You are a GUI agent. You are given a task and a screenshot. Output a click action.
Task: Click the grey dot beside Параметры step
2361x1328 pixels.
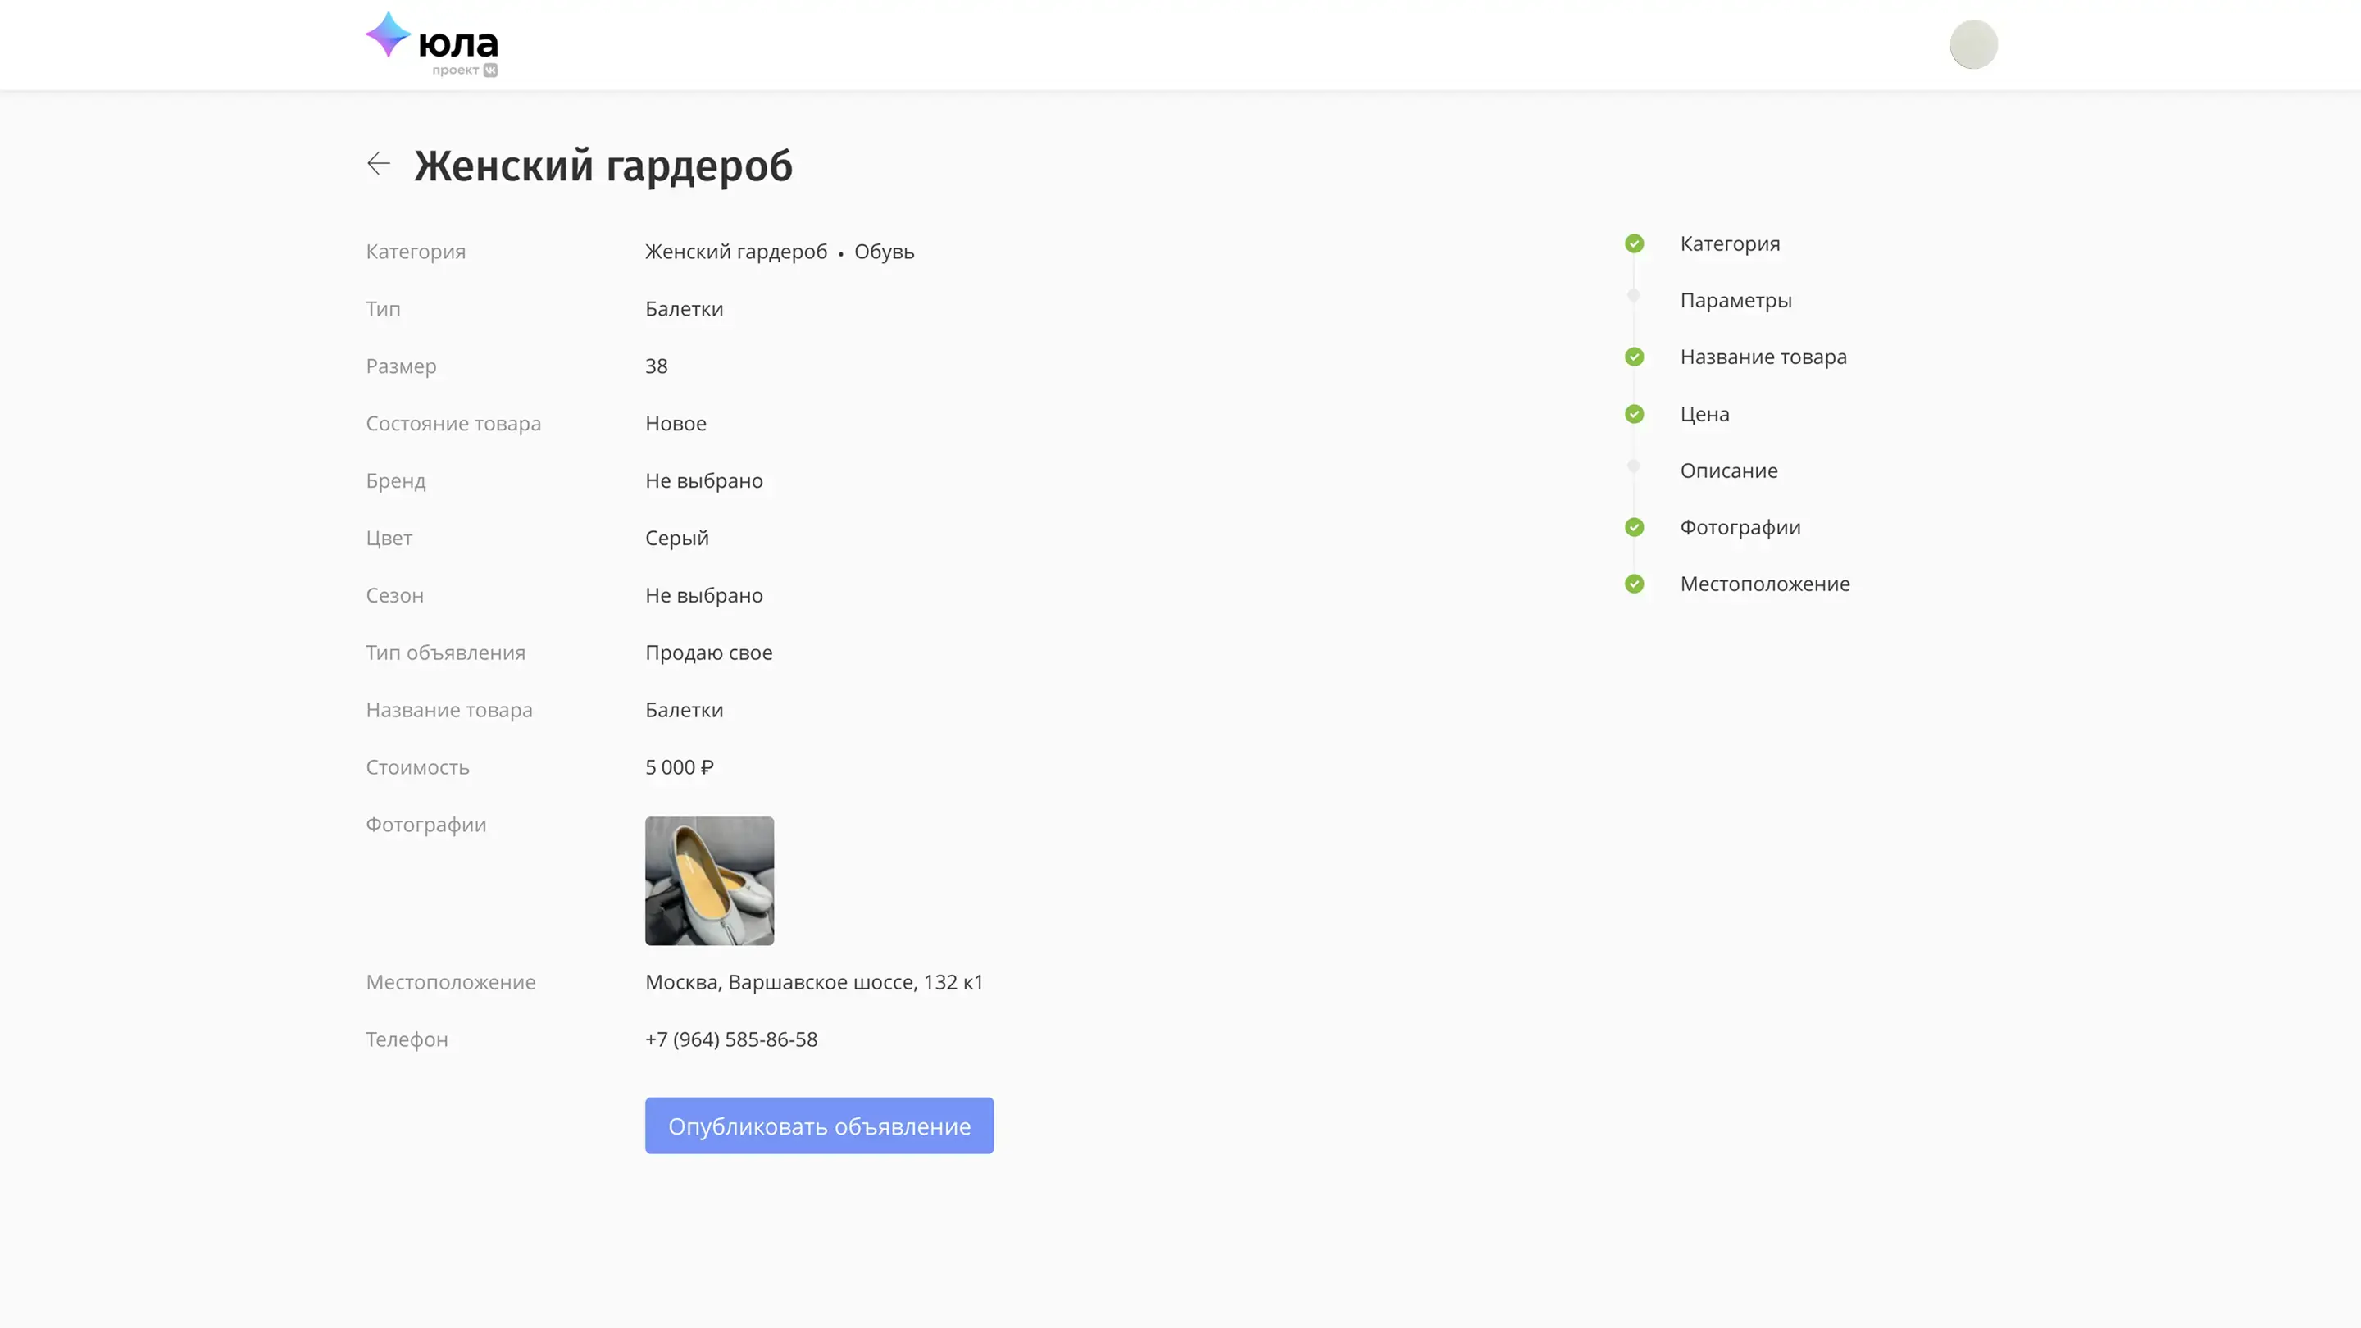[x=1633, y=295]
